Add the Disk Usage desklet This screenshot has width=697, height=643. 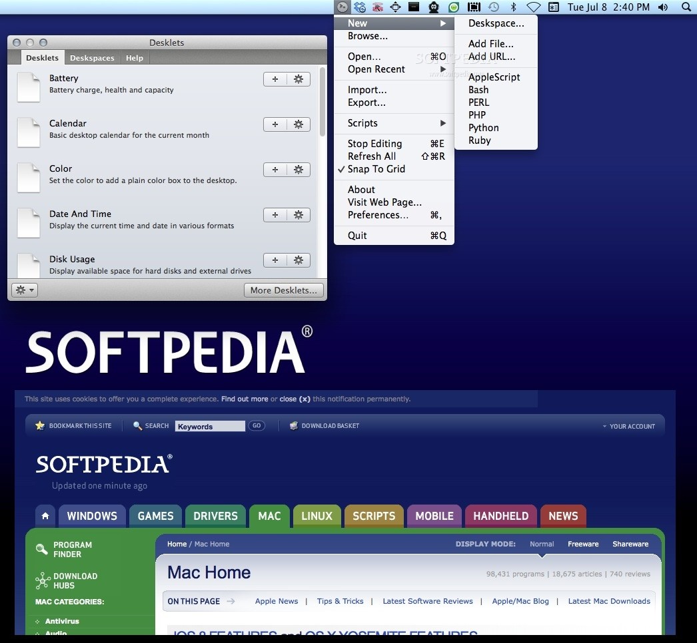[275, 260]
